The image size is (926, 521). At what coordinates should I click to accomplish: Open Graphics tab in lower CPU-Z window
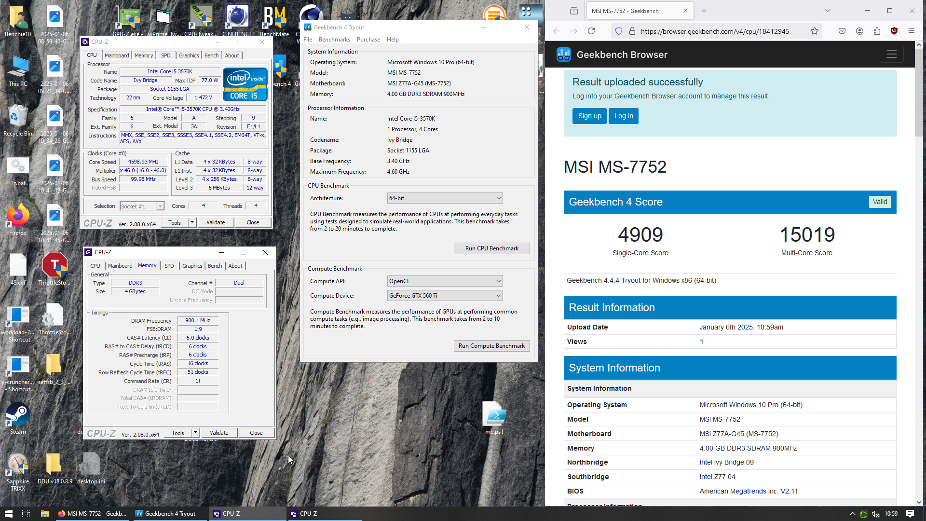click(x=192, y=266)
